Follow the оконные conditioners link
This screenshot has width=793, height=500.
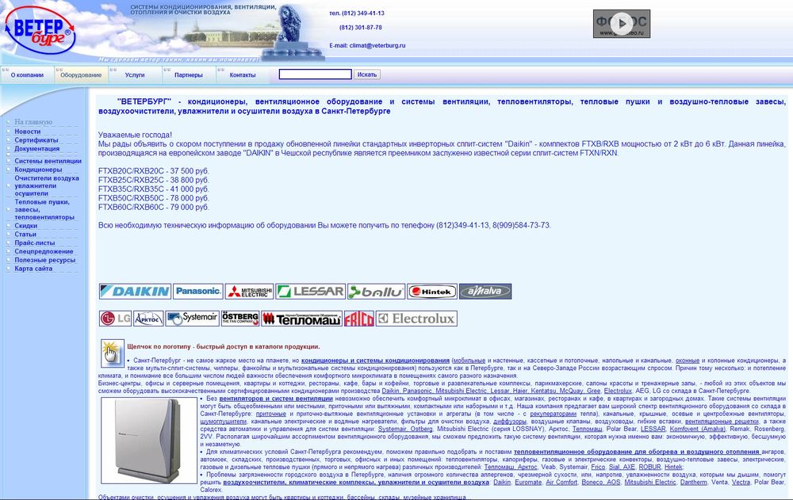coord(688,361)
